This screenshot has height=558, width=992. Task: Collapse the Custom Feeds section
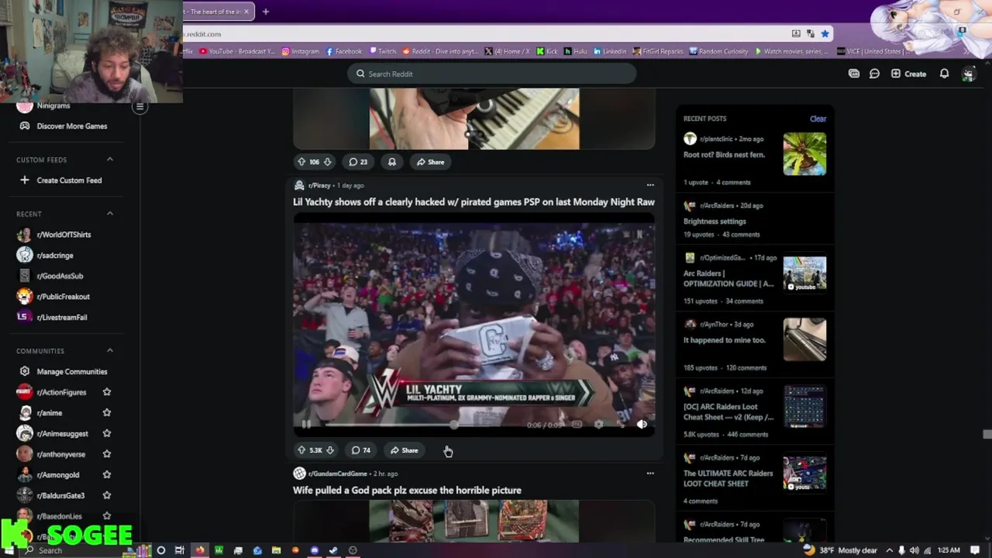109,160
